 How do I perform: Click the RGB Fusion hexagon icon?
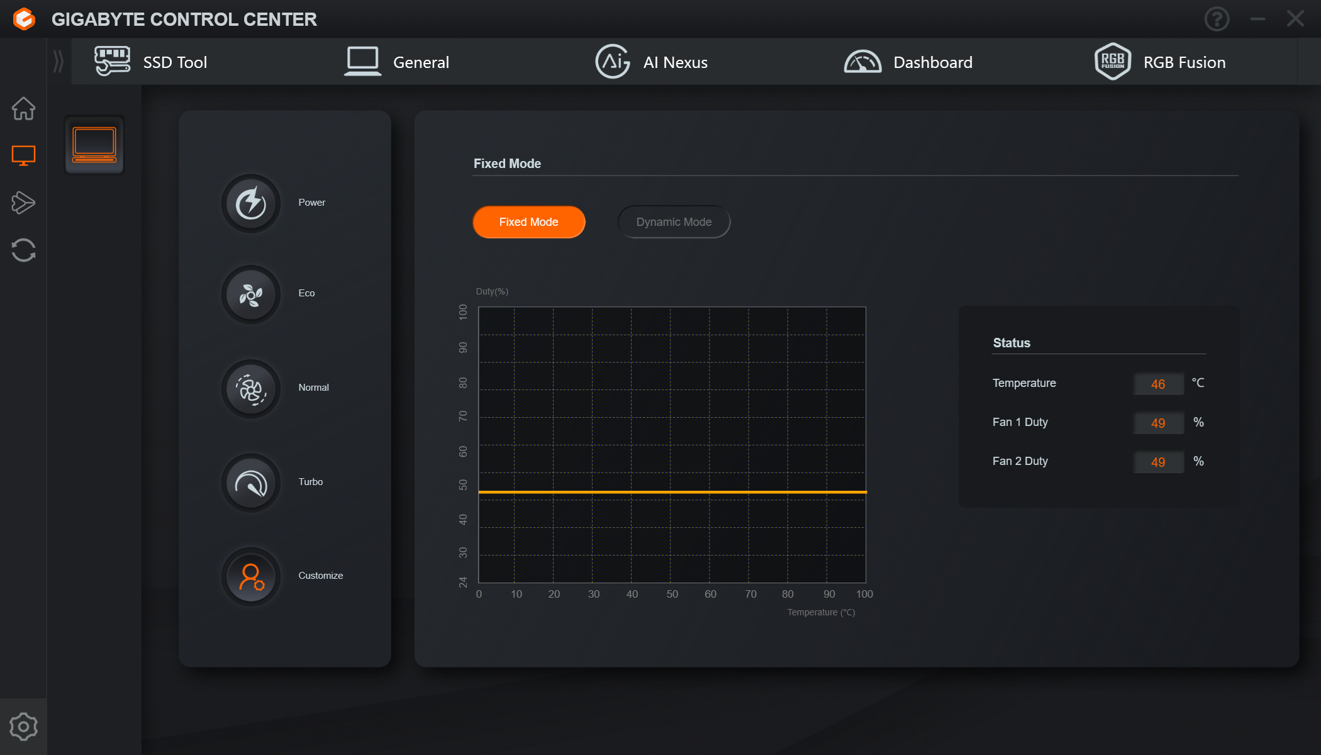point(1112,61)
